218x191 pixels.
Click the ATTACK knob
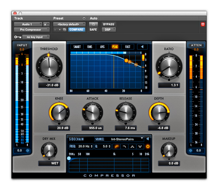[x=92, y=113]
